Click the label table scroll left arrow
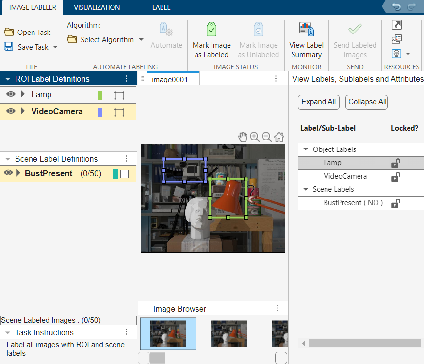The image size is (424, 364). pyautogui.click(x=303, y=343)
